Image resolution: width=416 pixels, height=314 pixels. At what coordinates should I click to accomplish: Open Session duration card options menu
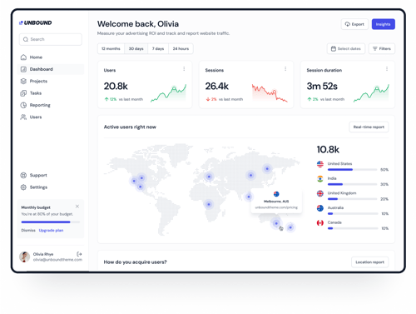[x=387, y=69]
